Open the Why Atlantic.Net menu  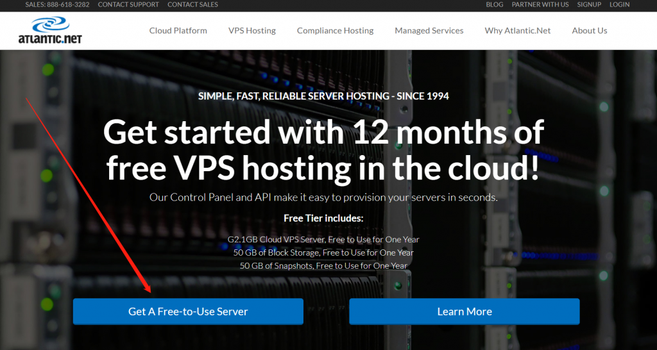click(x=518, y=31)
